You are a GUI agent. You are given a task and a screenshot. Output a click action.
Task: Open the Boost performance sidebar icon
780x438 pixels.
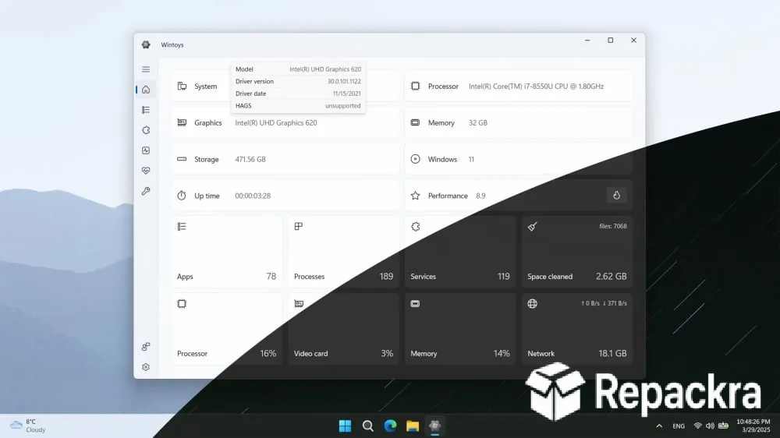[146, 150]
